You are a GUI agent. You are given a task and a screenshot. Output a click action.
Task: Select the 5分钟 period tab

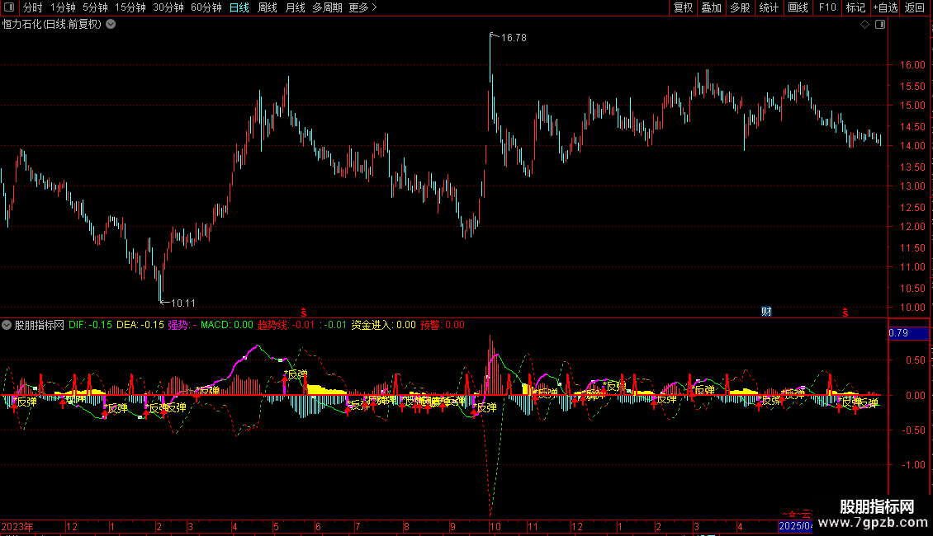95,7
